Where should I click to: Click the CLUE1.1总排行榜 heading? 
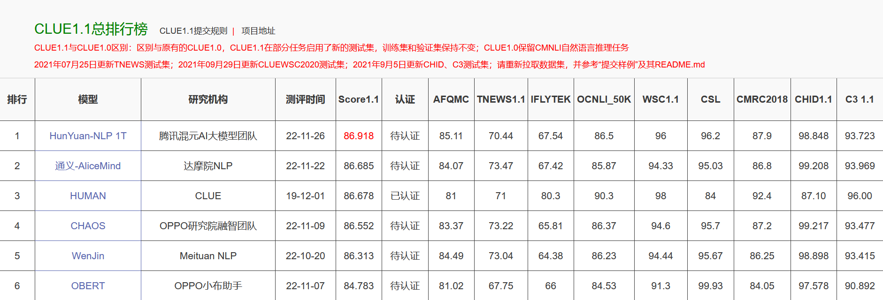pos(91,29)
